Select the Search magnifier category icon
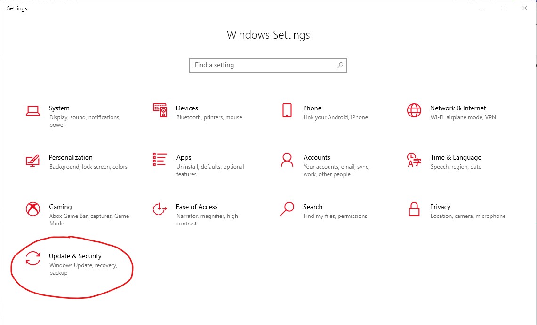 click(287, 209)
